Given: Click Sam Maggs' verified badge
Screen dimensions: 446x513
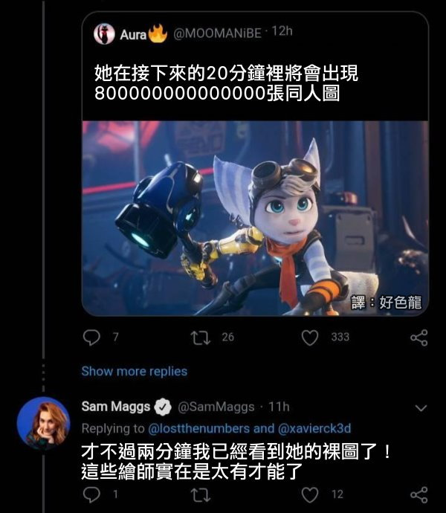Looking at the screenshot, I should pyautogui.click(x=163, y=407).
